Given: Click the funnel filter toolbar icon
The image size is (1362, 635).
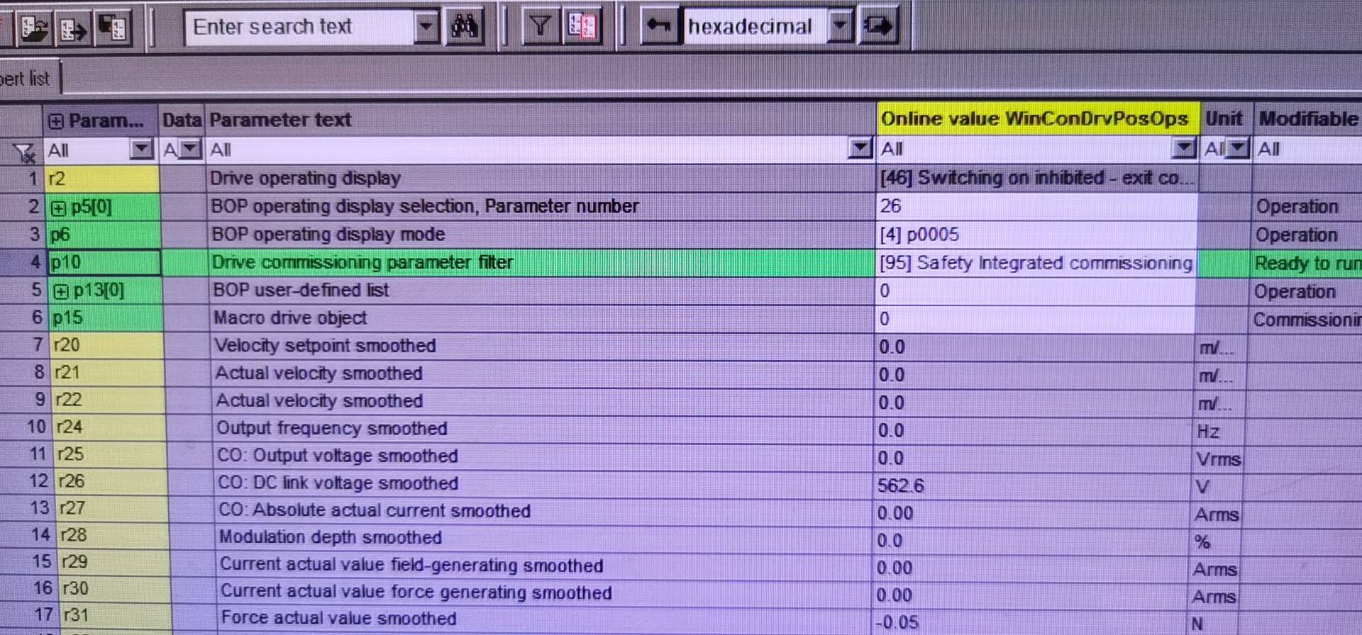Looking at the screenshot, I should pos(540,27).
